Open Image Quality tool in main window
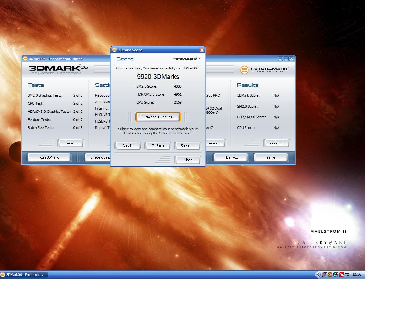Viewport: 414px width, 331px height. coord(98,157)
